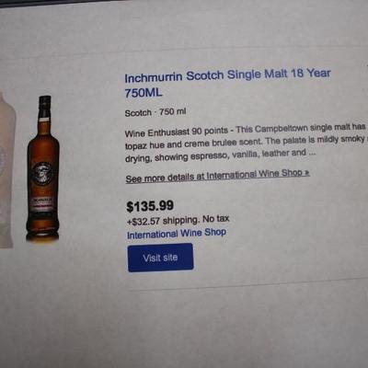Screen dimensions: 368x368
Task: Select the Inchmurrin whisky bottle thumbnail
Action: click(43, 168)
